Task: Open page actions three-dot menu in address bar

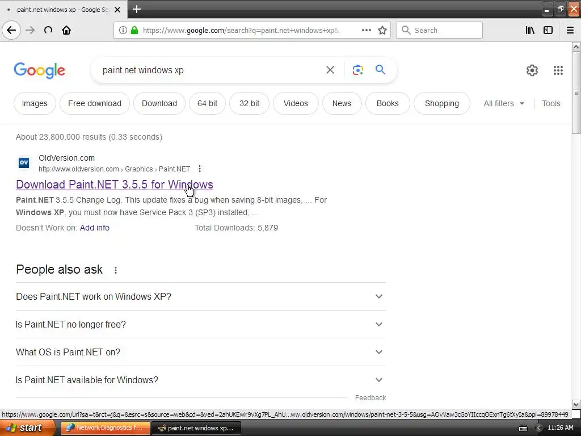Action: tap(367, 31)
